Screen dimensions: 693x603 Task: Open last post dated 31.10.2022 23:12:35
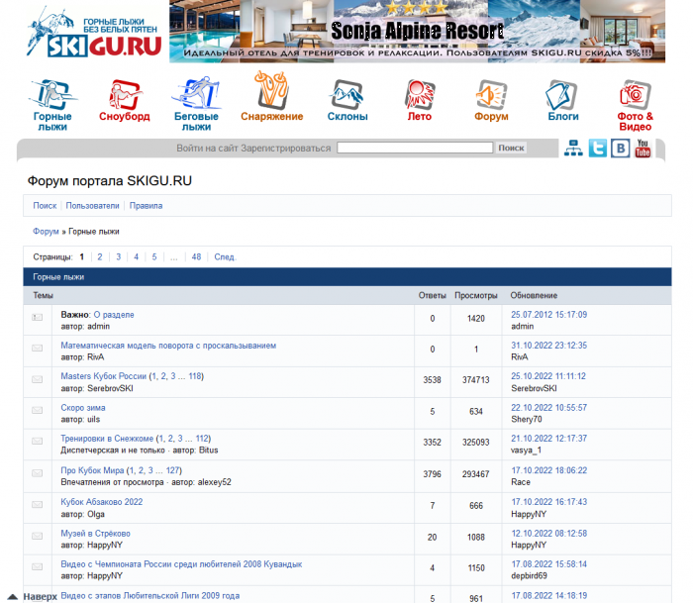click(548, 346)
